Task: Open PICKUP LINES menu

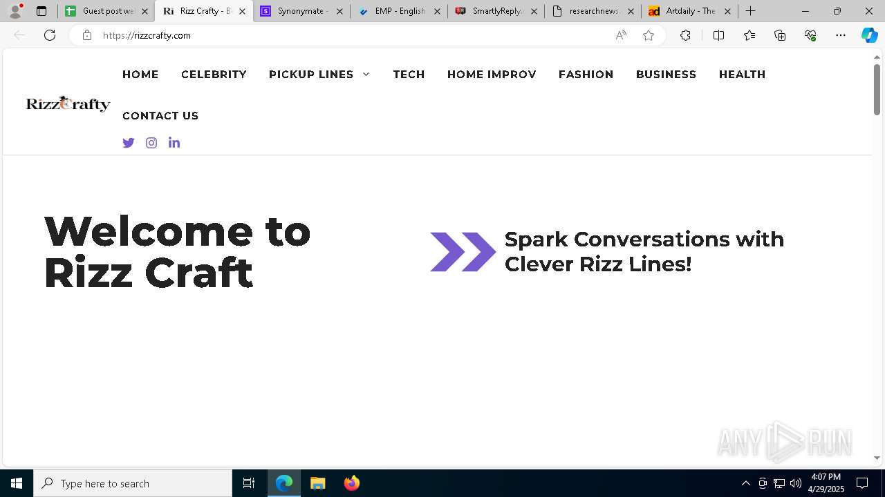Action: (x=311, y=75)
